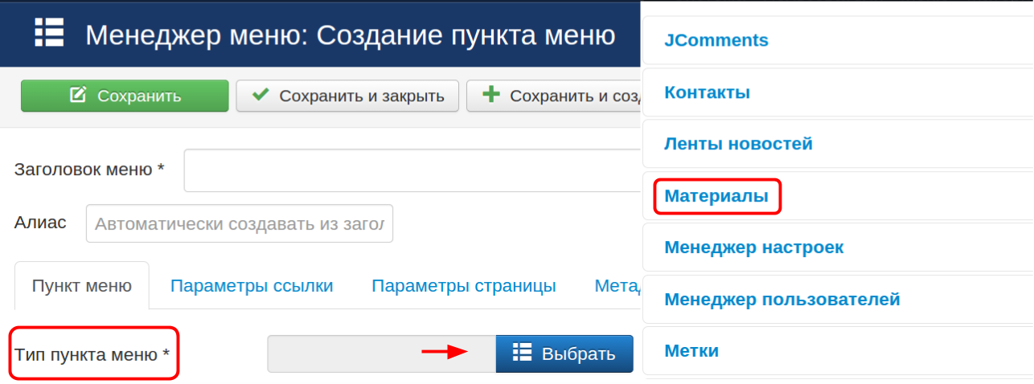This screenshot has width=1034, height=384.
Task: Expand the Менеджер пользователей group
Action: (x=782, y=300)
